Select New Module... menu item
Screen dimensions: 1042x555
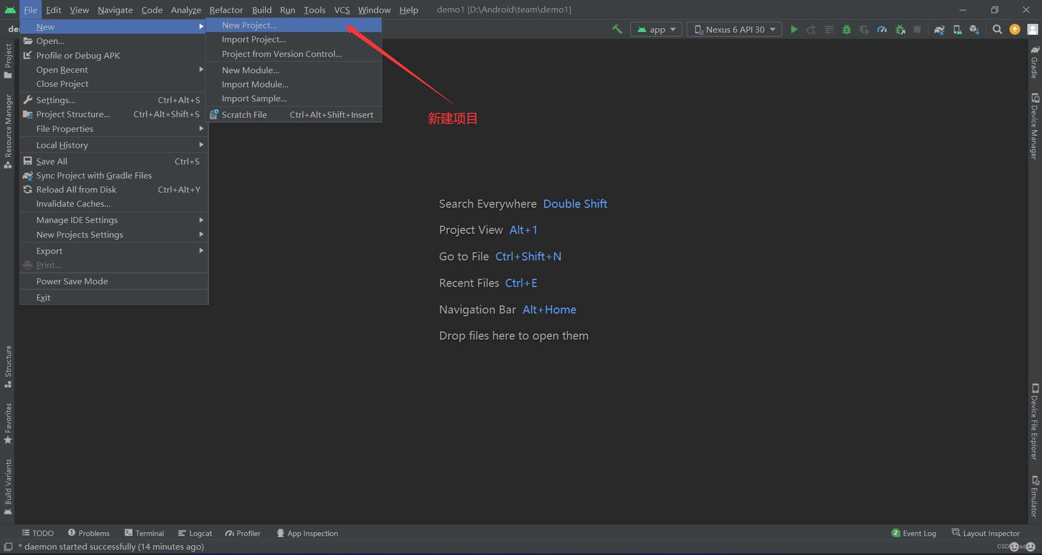coord(294,70)
